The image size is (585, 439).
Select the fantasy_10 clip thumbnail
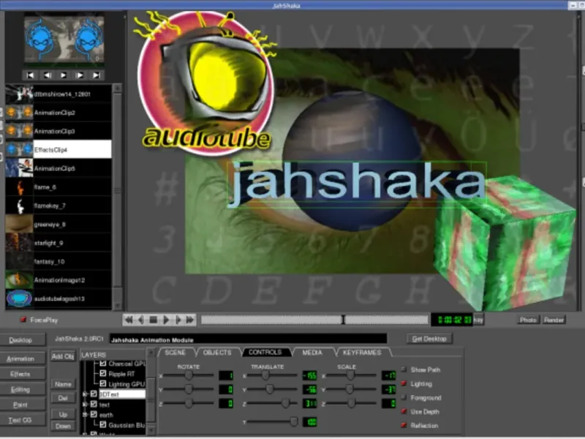(x=19, y=262)
